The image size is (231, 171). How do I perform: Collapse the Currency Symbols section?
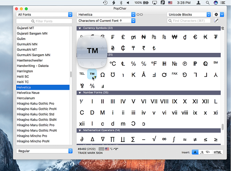(80, 28)
